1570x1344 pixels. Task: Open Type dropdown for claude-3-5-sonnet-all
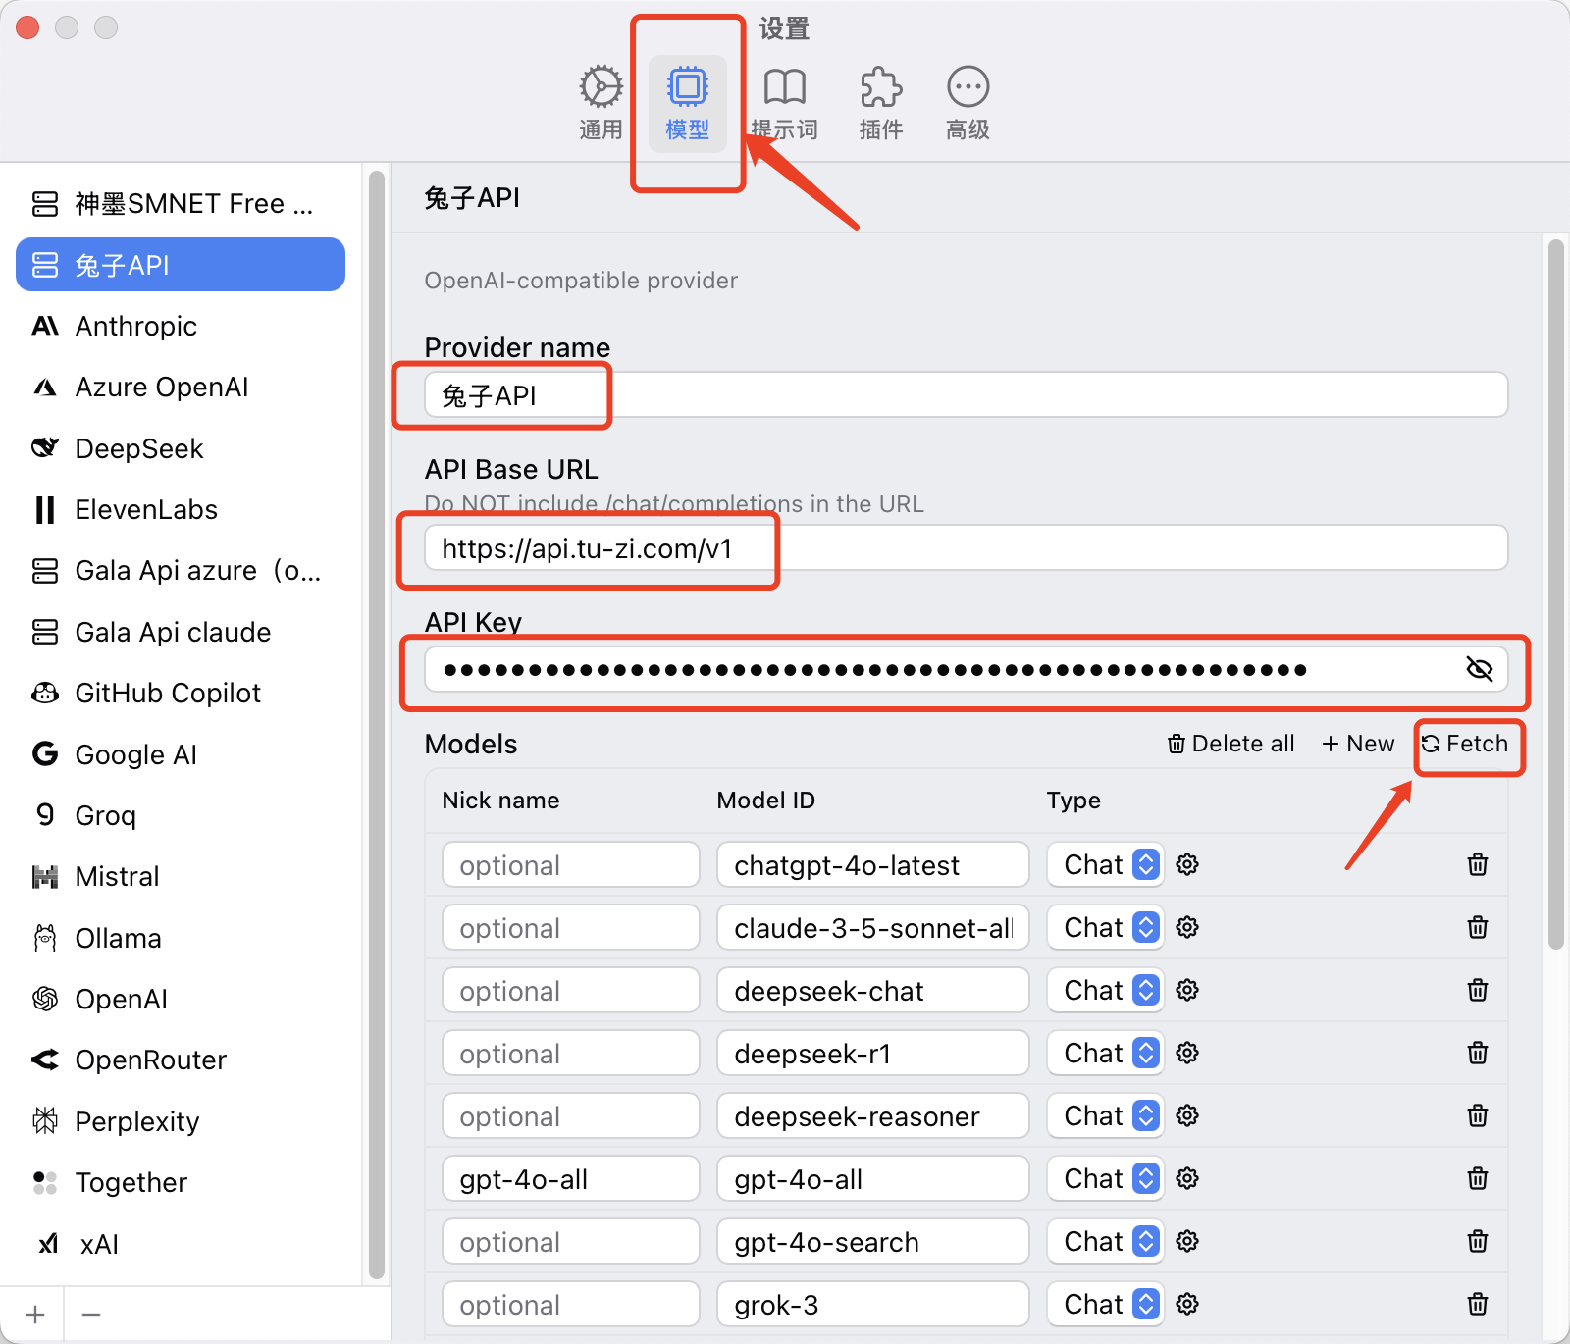(x=1106, y=927)
